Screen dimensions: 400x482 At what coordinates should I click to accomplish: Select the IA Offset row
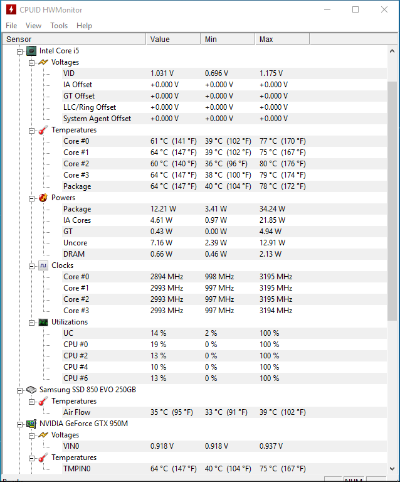(x=224, y=85)
